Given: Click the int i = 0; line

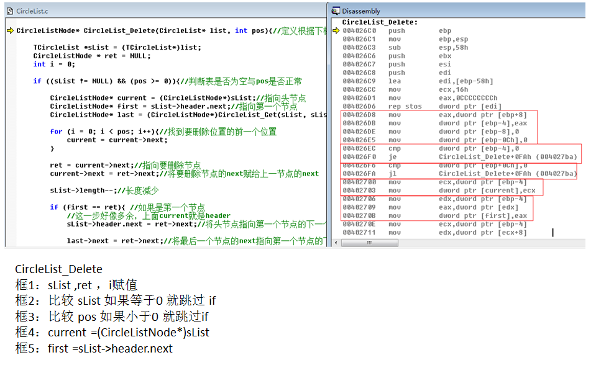Looking at the screenshot, I should point(54,64).
